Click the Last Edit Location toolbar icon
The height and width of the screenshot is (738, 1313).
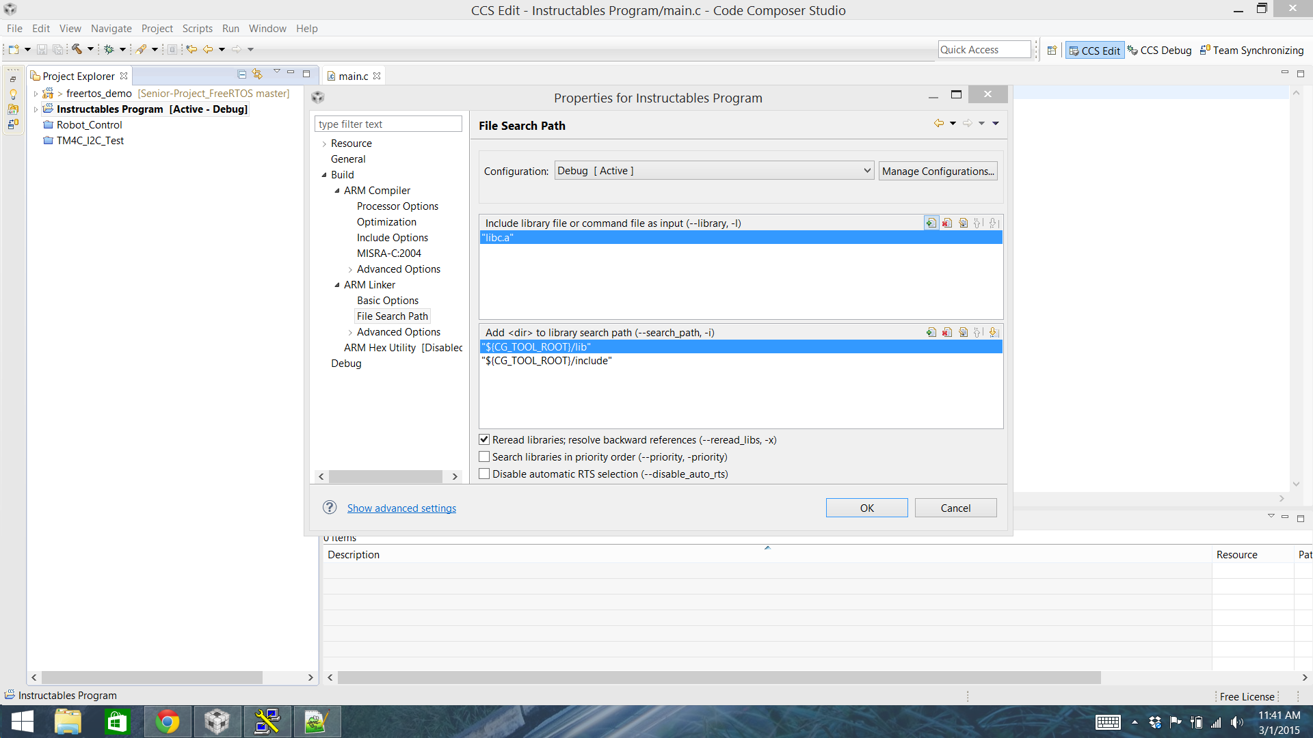click(191, 49)
